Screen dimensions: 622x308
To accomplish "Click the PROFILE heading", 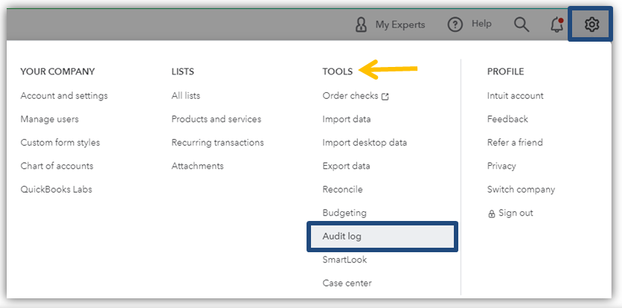I will click(x=505, y=71).
